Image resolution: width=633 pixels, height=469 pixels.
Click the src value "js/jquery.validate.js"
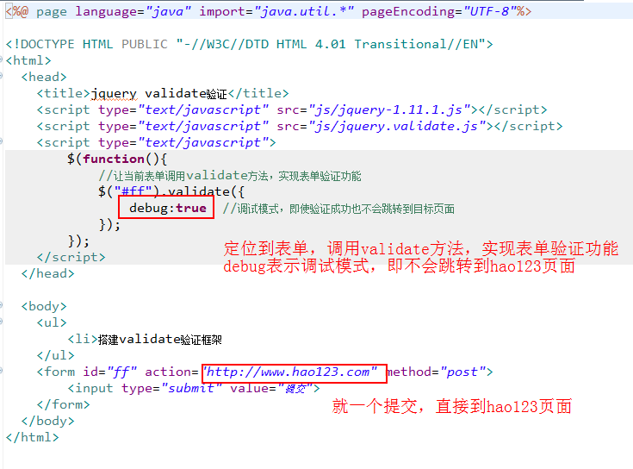point(397,126)
